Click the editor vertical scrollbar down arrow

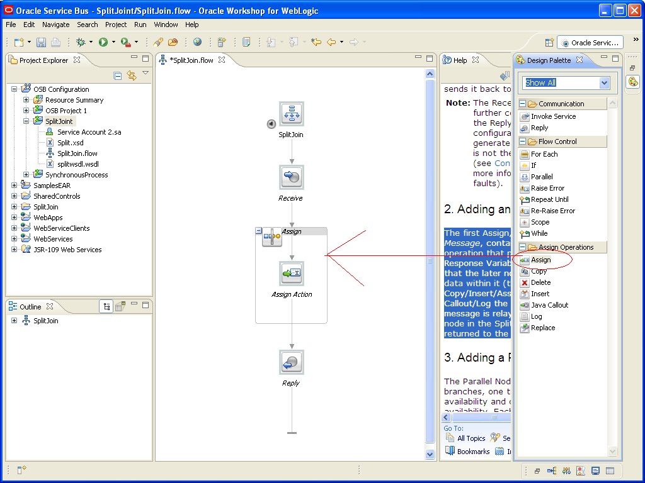click(x=430, y=454)
